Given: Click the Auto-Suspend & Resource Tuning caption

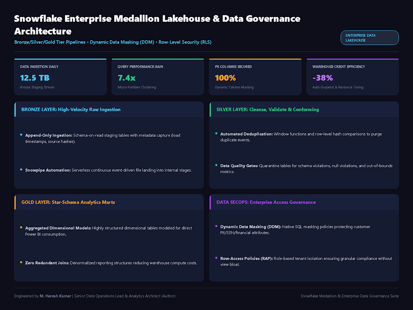Looking at the screenshot, I should (x=338, y=87).
